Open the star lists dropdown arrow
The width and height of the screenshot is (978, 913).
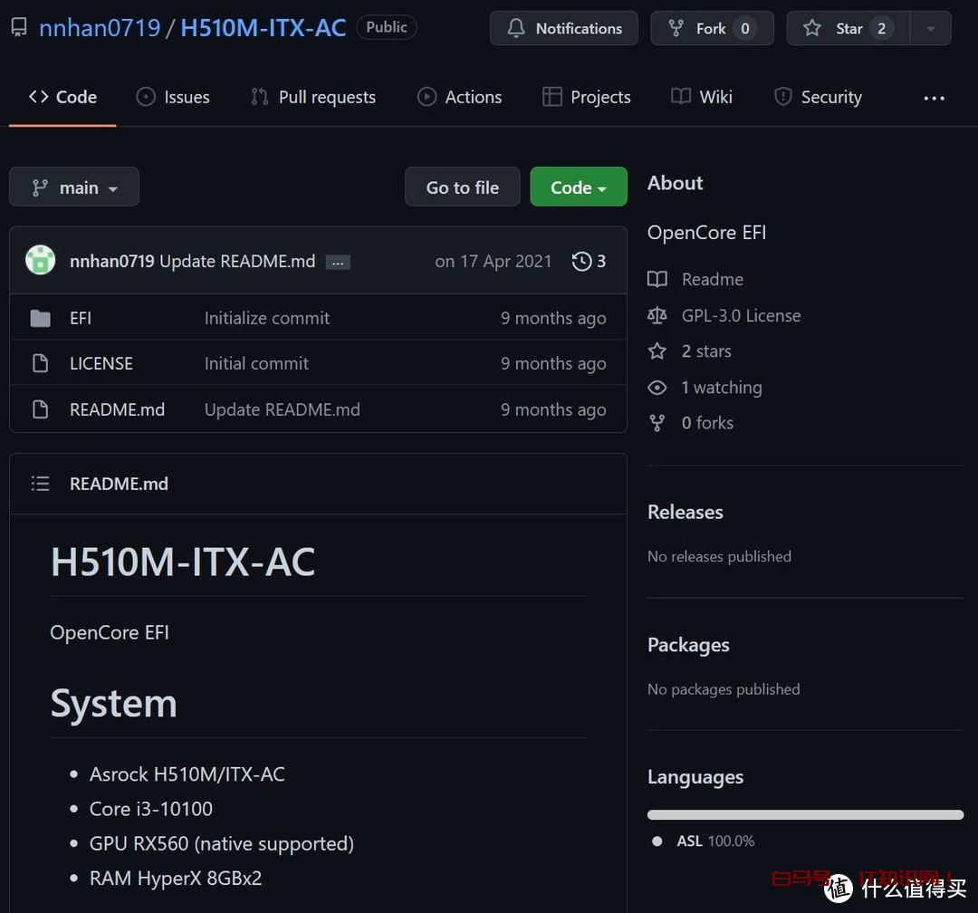coord(930,28)
